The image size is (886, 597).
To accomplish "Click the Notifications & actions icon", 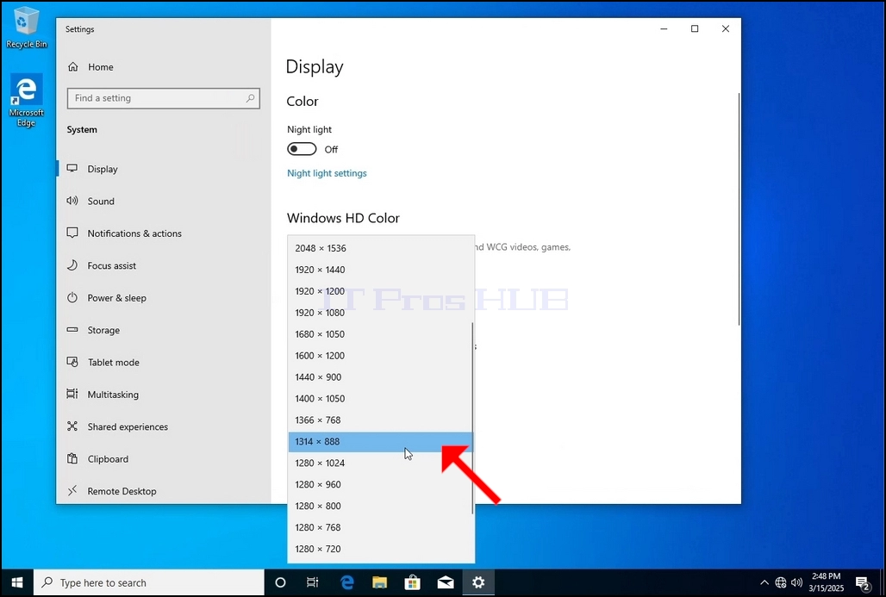I will pyautogui.click(x=72, y=233).
